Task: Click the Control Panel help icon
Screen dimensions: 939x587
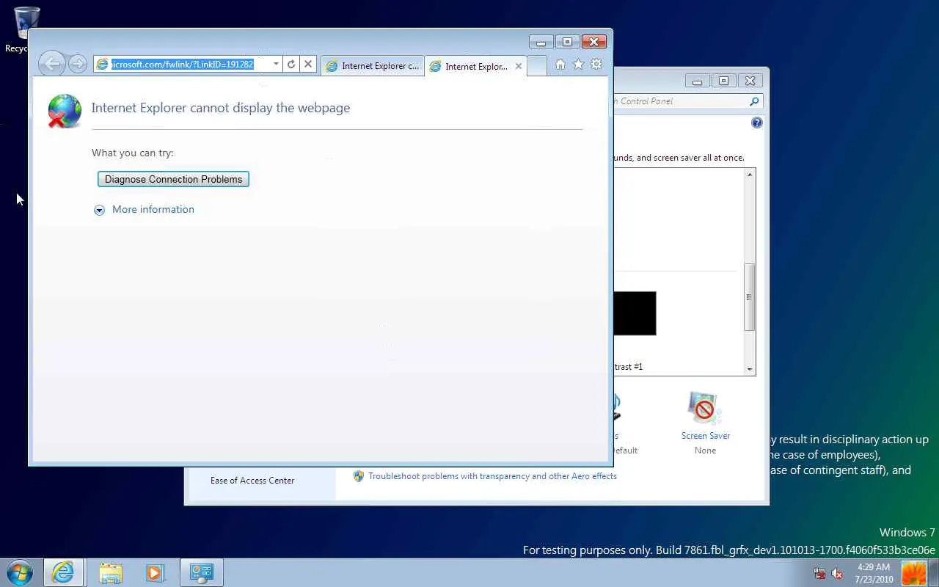Action: (757, 123)
